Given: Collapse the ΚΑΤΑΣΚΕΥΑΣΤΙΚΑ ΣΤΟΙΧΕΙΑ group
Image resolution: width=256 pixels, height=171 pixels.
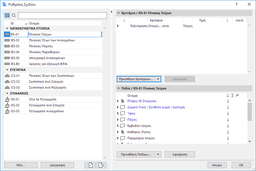Looking at the screenshot, I should [x=7, y=28].
